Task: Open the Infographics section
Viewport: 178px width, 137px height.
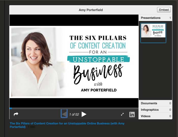Action: pos(155,110)
